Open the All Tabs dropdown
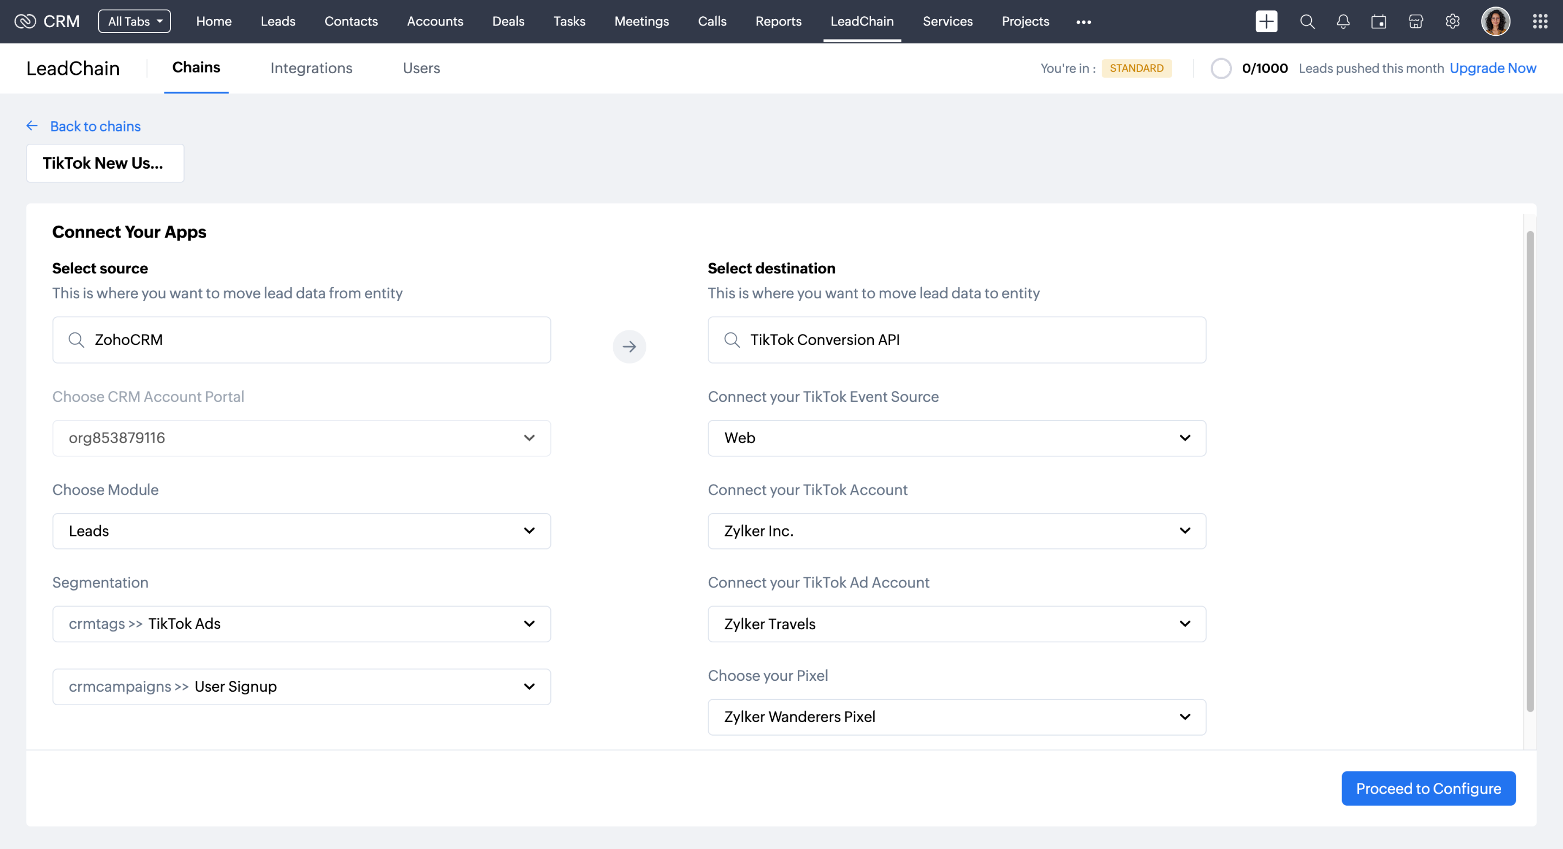The height and width of the screenshot is (849, 1563). [134, 22]
